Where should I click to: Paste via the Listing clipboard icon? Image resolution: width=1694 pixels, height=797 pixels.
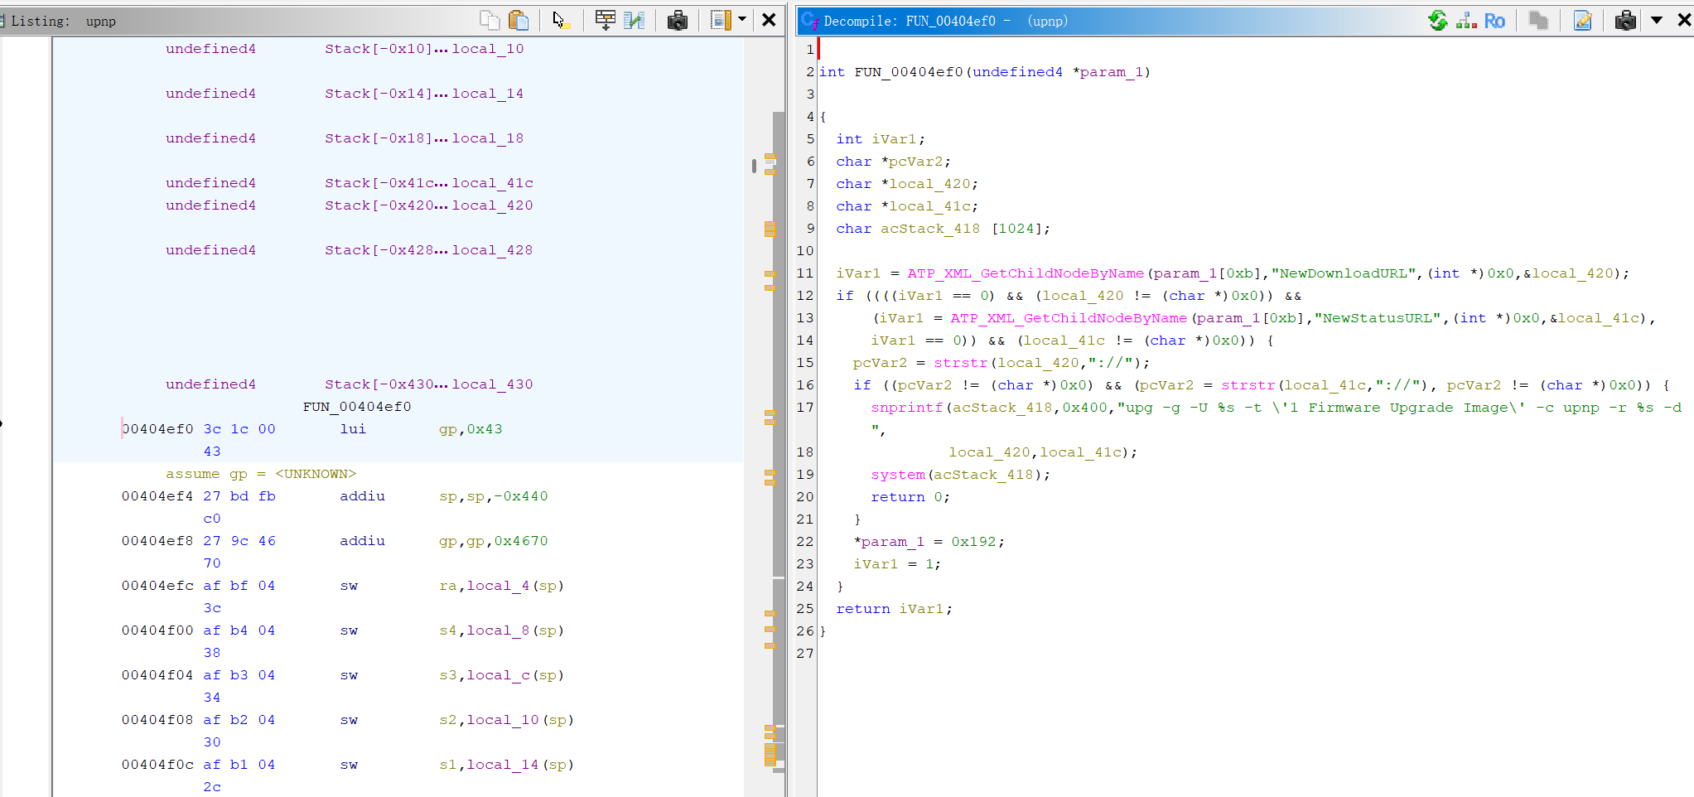[519, 20]
